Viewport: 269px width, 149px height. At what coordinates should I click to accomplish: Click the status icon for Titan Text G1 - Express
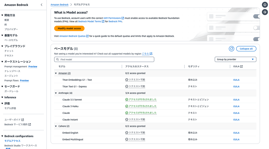127,86
